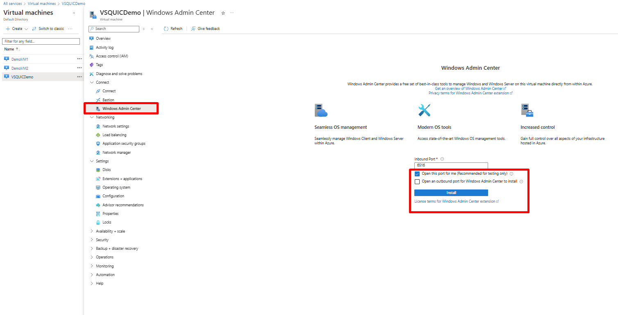Select DemoVM1 in the VM list

20,59
